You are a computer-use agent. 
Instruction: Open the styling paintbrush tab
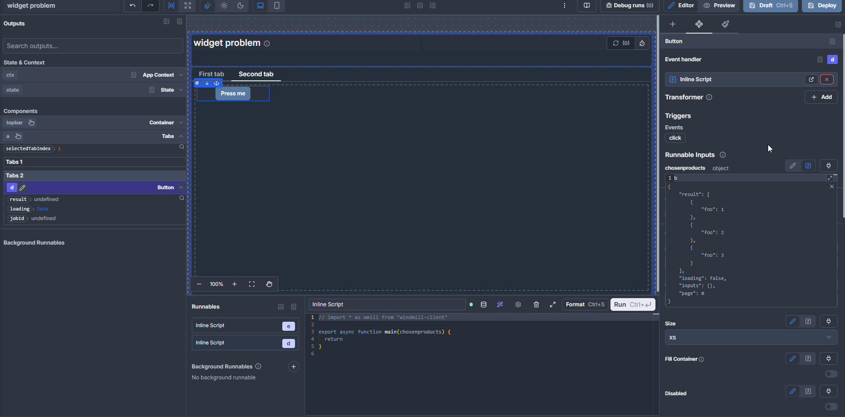[x=725, y=24]
